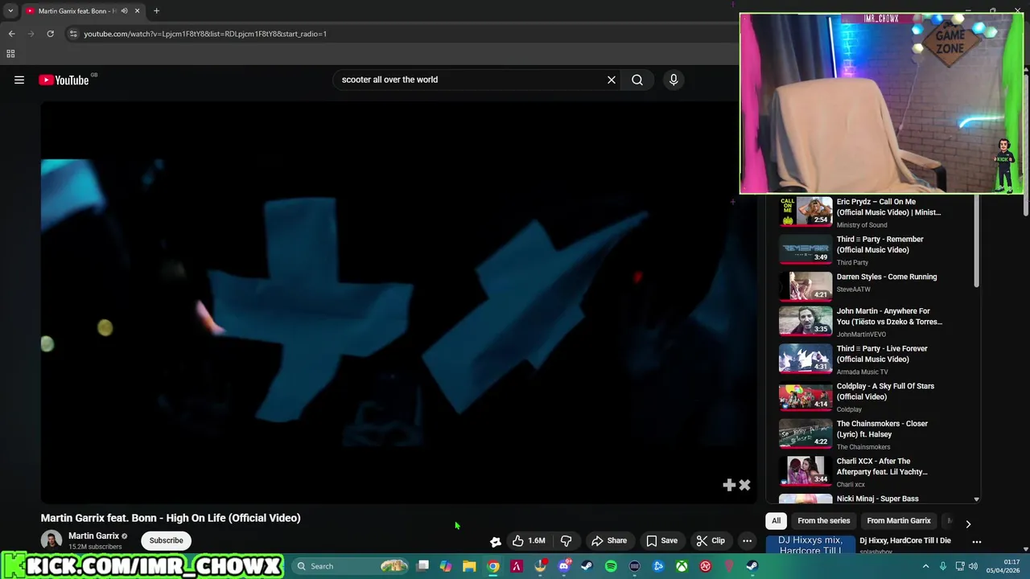This screenshot has height=579, width=1030.
Task: Open File Explorer from the taskbar
Action: coord(469,566)
